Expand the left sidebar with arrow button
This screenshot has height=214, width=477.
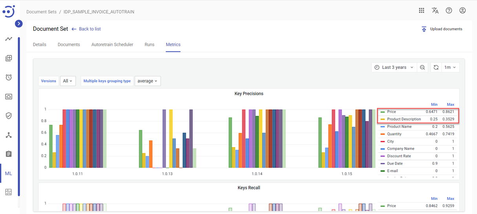pyautogui.click(x=18, y=24)
